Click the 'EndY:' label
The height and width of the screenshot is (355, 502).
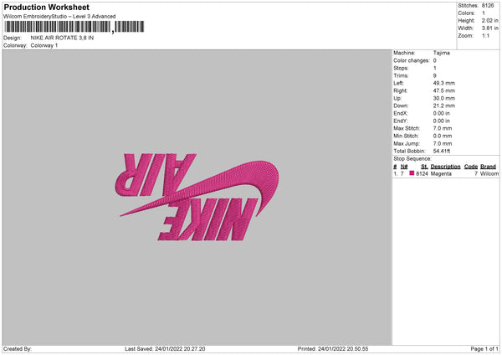401,121
